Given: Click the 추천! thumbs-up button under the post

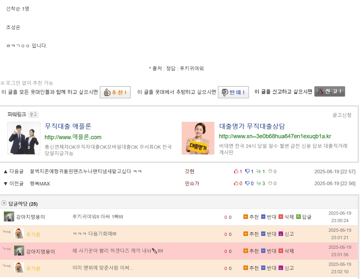Looking at the screenshot, I should click(x=115, y=92).
